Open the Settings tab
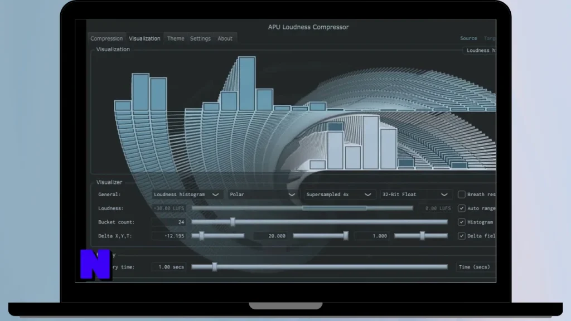Image resolution: width=571 pixels, height=321 pixels. point(200,38)
